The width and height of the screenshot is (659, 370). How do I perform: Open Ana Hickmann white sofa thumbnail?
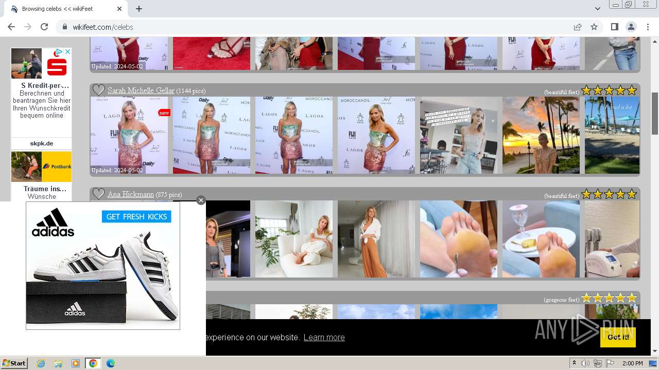pyautogui.click(x=294, y=239)
